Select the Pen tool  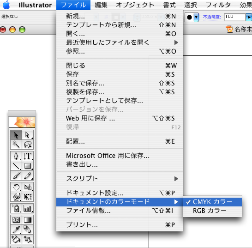(x=16, y=156)
